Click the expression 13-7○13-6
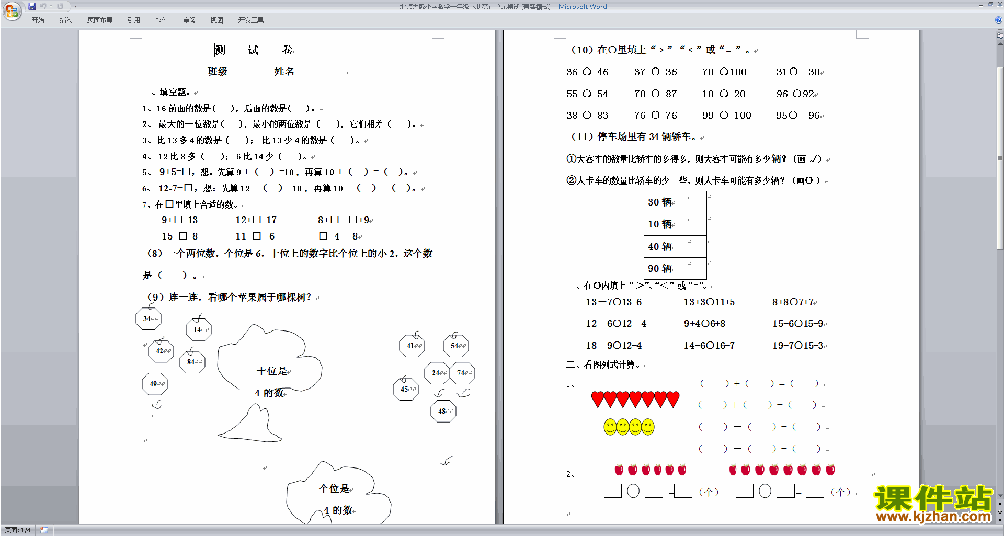The image size is (1004, 536). coord(613,302)
